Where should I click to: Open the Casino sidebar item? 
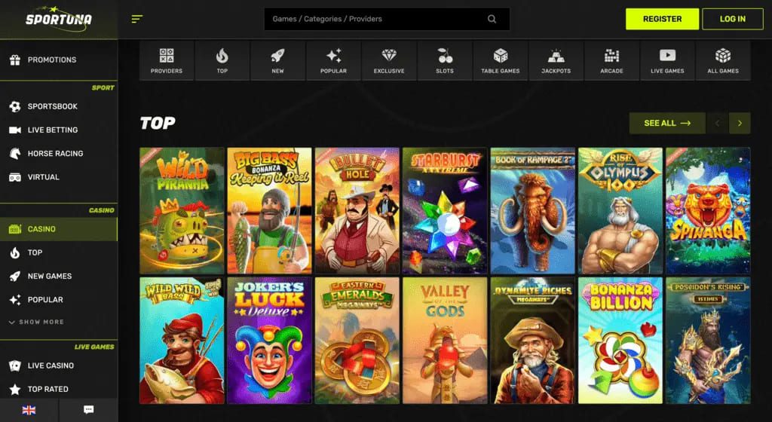click(59, 229)
